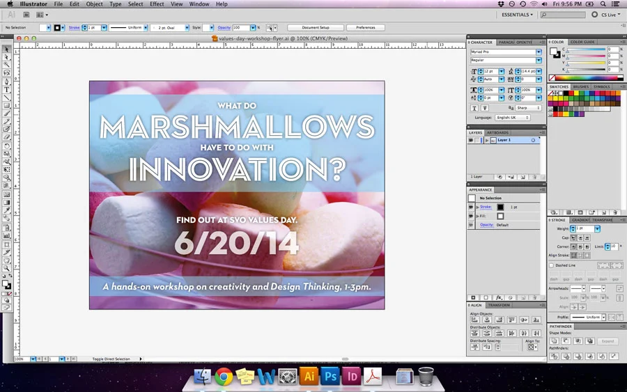
Task: Select Miter Join corner in Stroke panel
Action: point(573,247)
